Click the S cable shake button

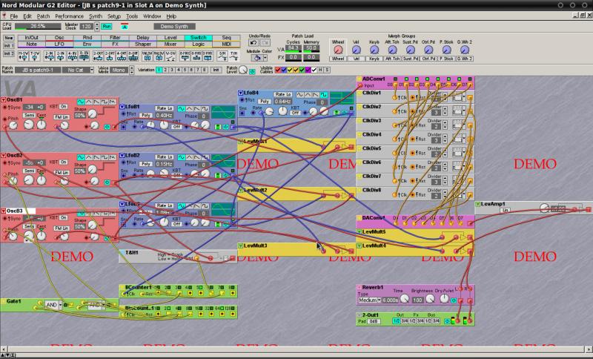pyautogui.click(x=327, y=70)
